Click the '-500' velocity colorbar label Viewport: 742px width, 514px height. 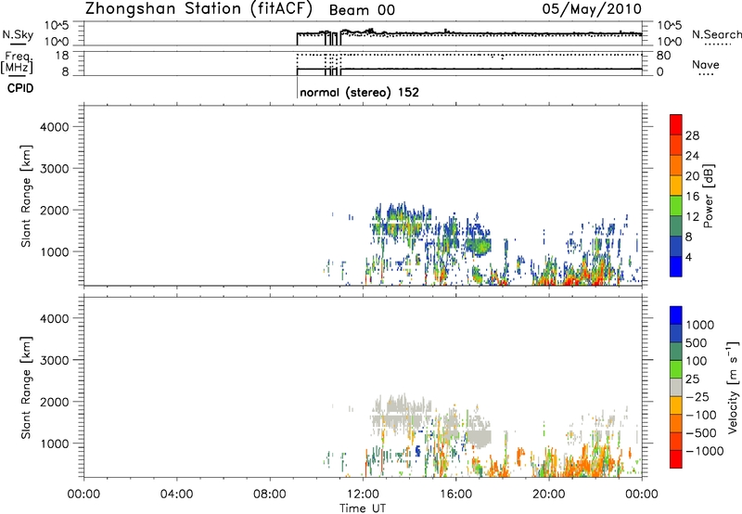(x=700, y=433)
